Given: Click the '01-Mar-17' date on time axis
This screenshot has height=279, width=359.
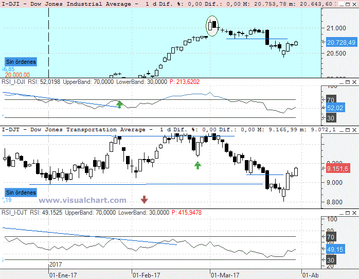Looking at the screenshot, I should point(225,275).
